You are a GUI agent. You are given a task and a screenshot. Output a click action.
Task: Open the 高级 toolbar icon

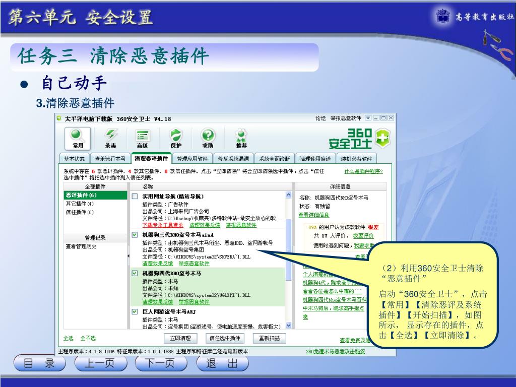tap(143, 138)
